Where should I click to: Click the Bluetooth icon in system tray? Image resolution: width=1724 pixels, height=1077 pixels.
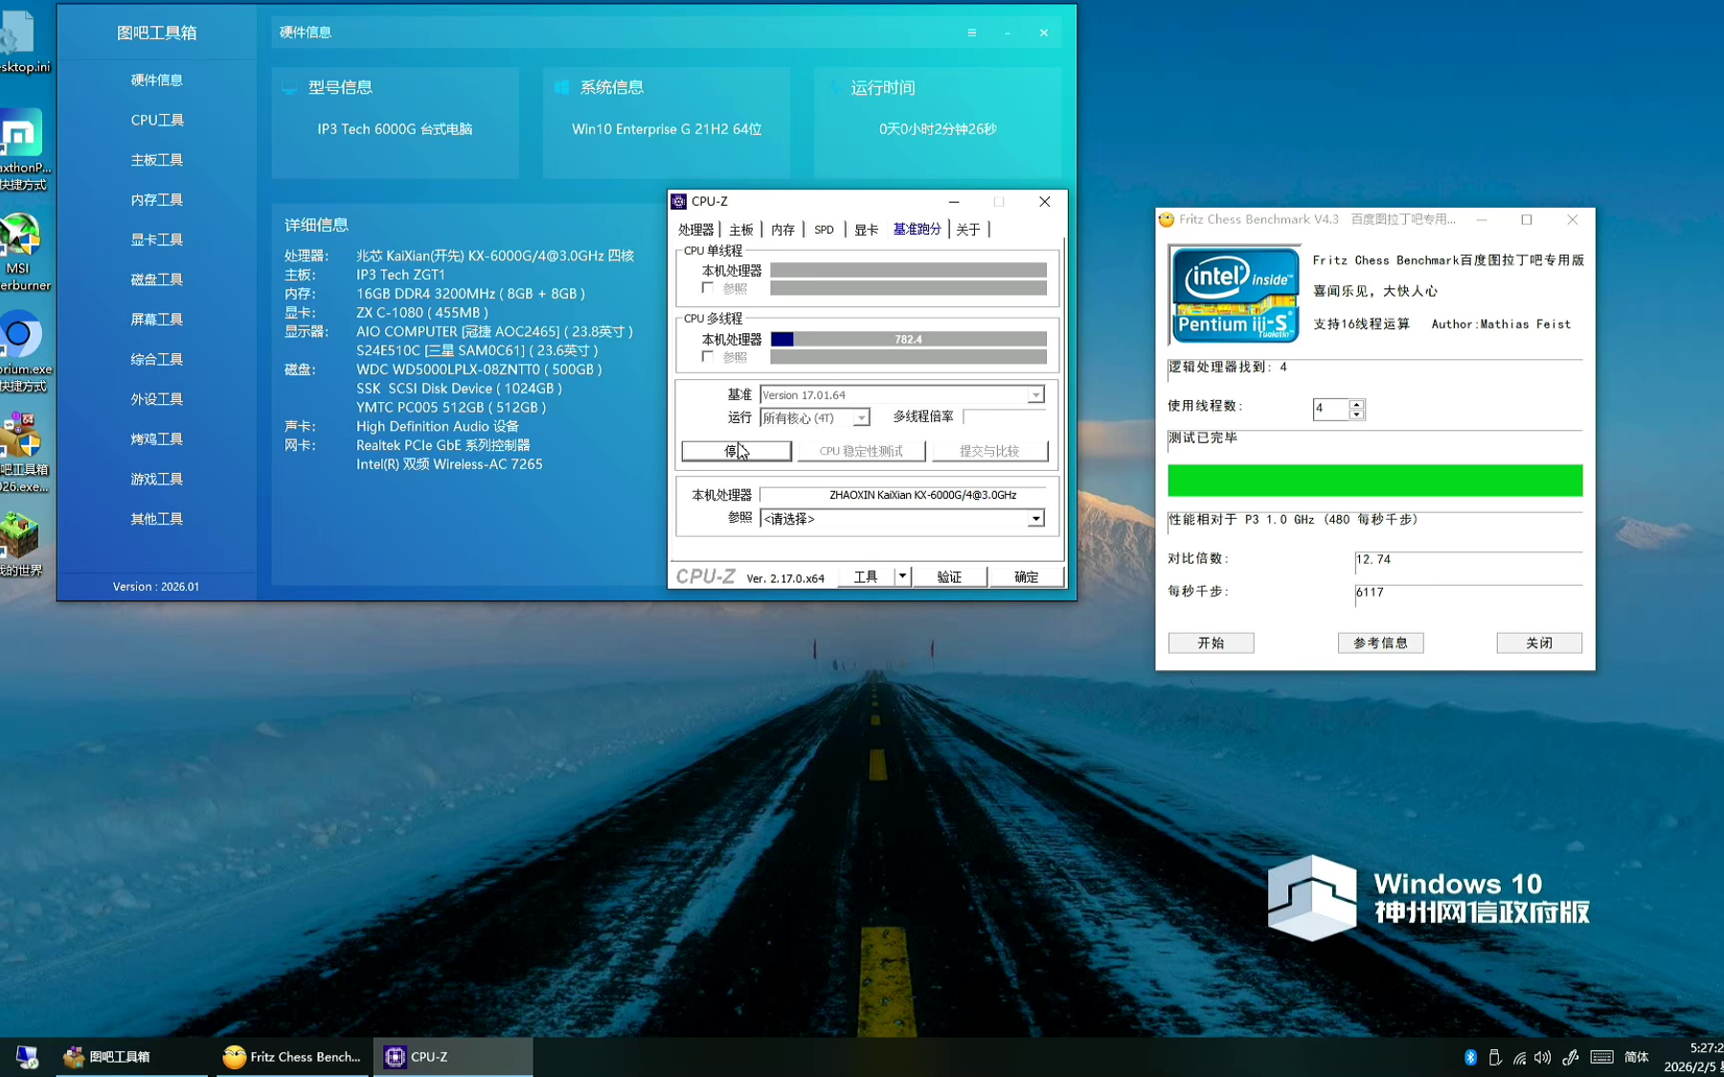tap(1470, 1057)
